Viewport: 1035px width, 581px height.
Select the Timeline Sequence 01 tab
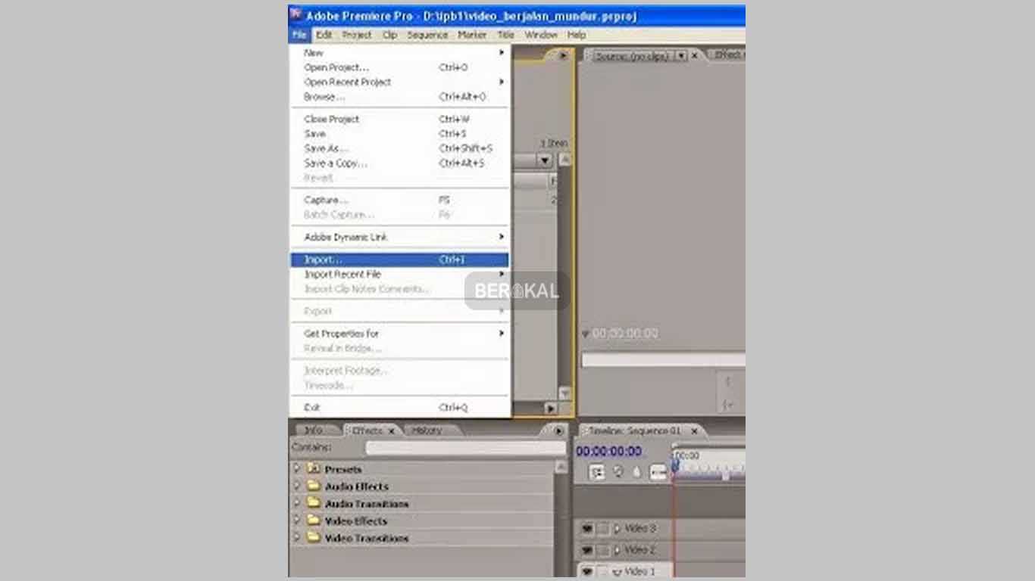[635, 430]
